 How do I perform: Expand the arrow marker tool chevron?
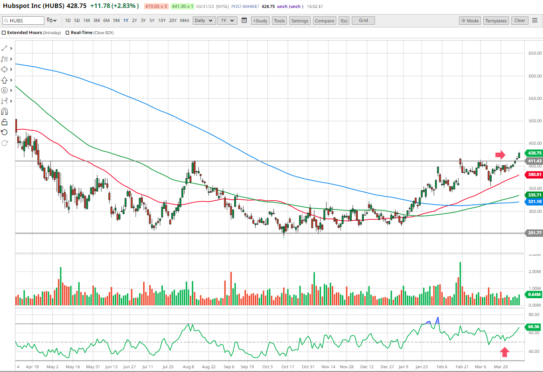[x=11, y=80]
